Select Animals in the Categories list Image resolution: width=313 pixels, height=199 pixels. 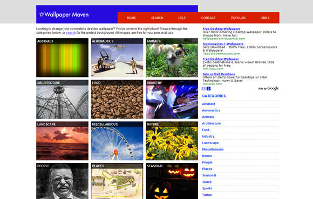(x=208, y=117)
